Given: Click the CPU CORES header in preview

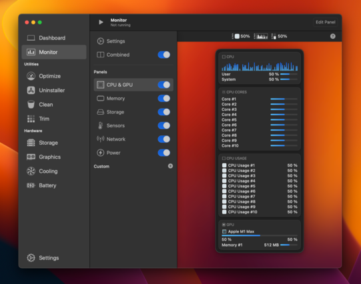Looking at the screenshot, I should [x=234, y=92].
